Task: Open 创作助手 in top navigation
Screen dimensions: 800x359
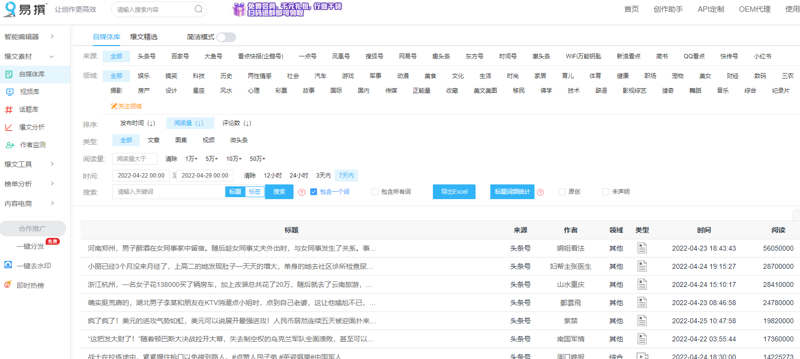Action: pyautogui.click(x=668, y=9)
